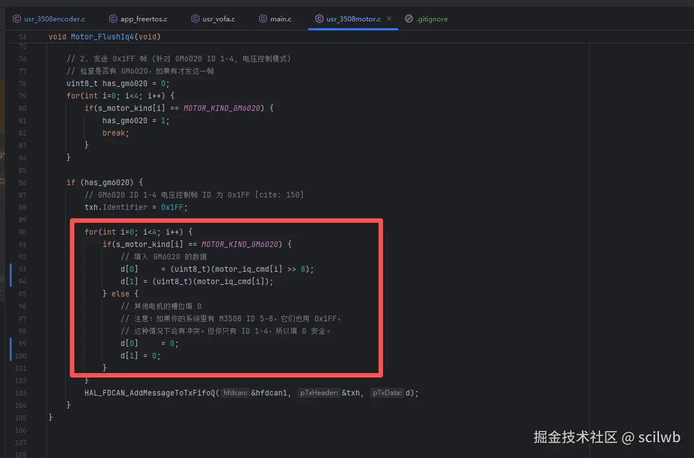
Task: Click the line 77 comment about checking GM6020
Action: tap(140, 71)
